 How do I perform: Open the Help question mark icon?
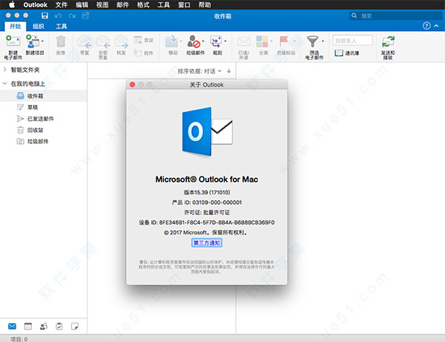pyautogui.click(x=426, y=26)
